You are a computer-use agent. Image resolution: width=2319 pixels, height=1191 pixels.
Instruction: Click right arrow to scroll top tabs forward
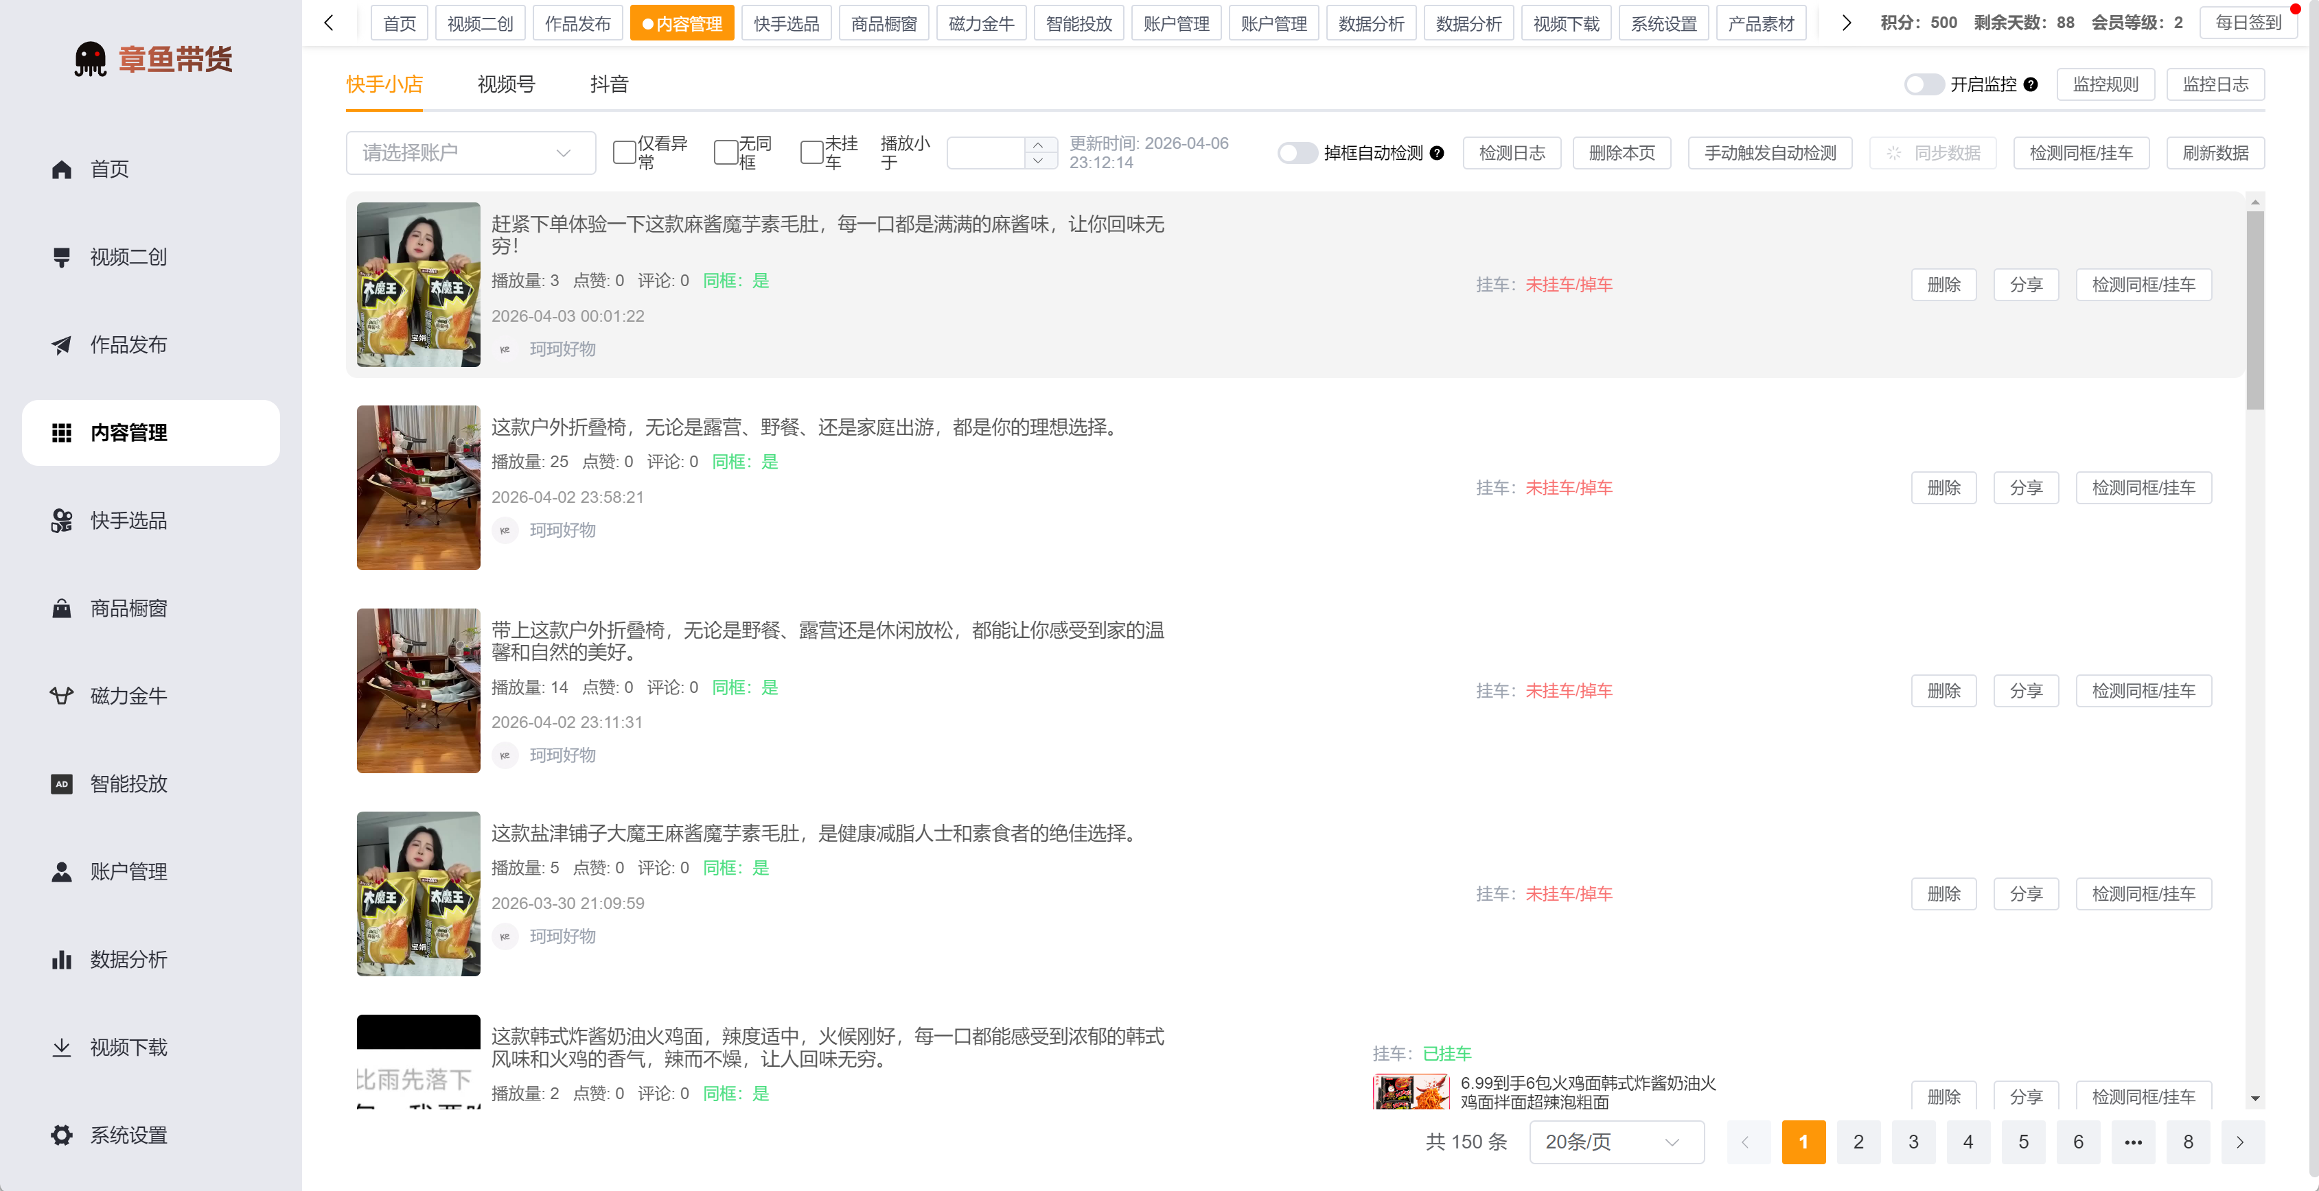point(1847,23)
